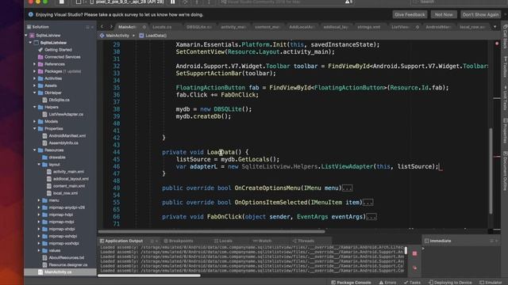Viewport: 508px width, 285px height.
Task: Collapse the SqliteListview solution node
Action: pos(26,35)
